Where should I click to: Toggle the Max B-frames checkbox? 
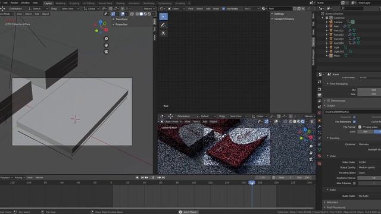[x=354, y=183]
